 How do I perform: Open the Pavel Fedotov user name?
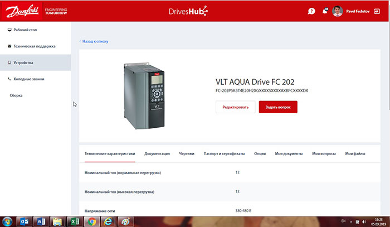358,11
